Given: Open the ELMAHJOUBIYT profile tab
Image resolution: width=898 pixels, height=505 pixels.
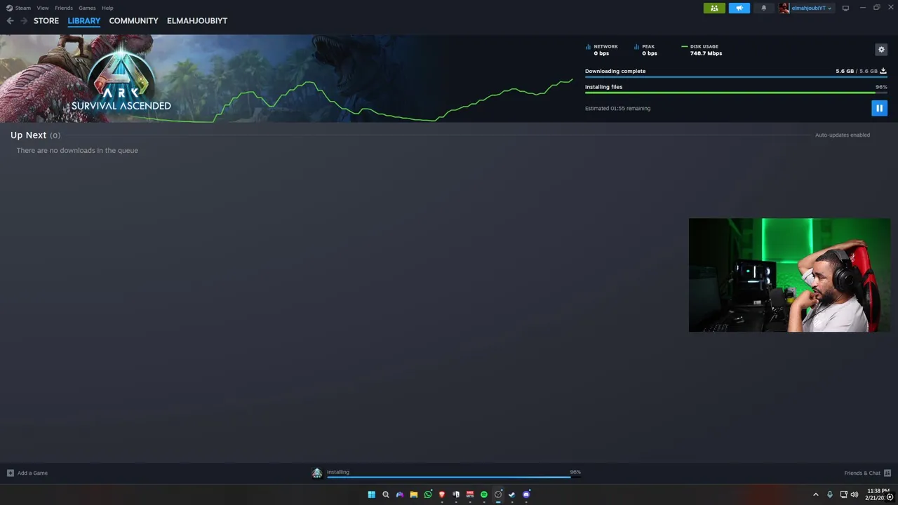Looking at the screenshot, I should [197, 21].
